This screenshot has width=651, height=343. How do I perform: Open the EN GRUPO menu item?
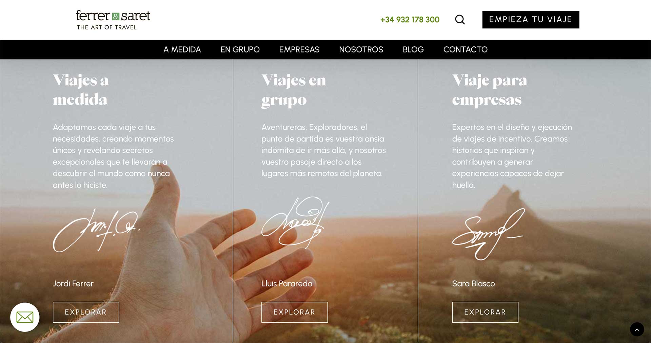coord(240,49)
